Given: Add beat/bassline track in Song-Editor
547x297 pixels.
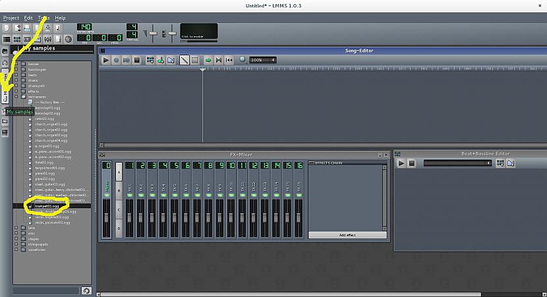Looking at the screenshot, I should click(150, 60).
